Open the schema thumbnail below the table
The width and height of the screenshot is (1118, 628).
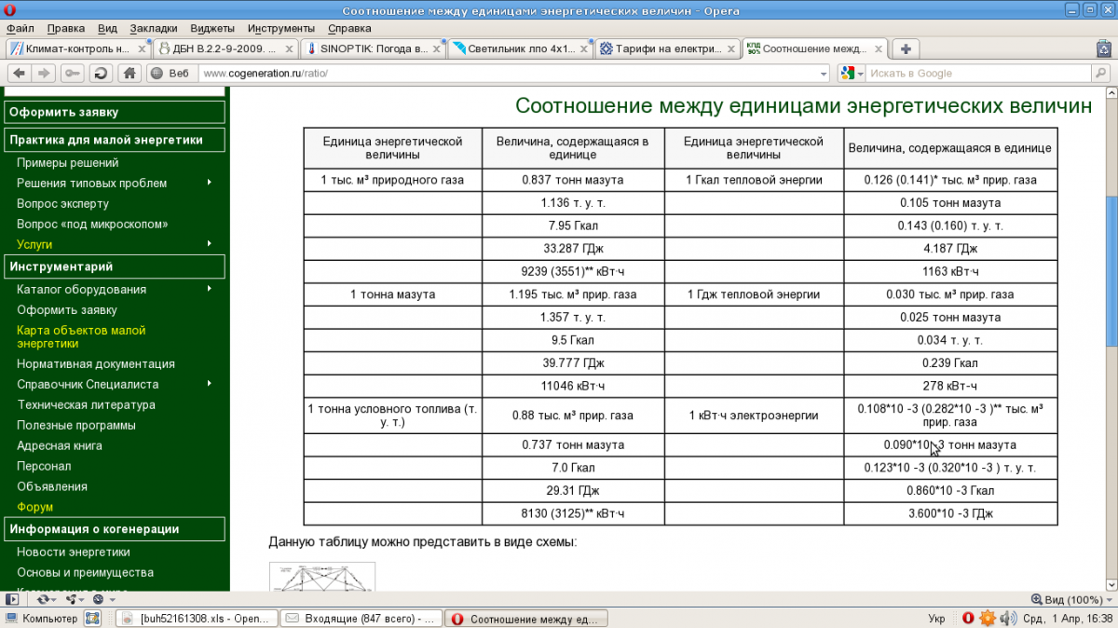pos(322,576)
